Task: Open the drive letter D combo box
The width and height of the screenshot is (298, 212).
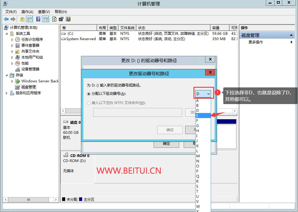Action: [203, 94]
